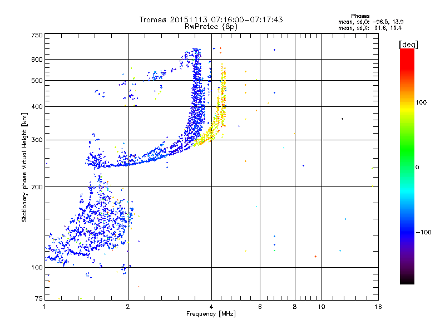
Task: Click the y-axis '100' tick label
Action: 37,268
